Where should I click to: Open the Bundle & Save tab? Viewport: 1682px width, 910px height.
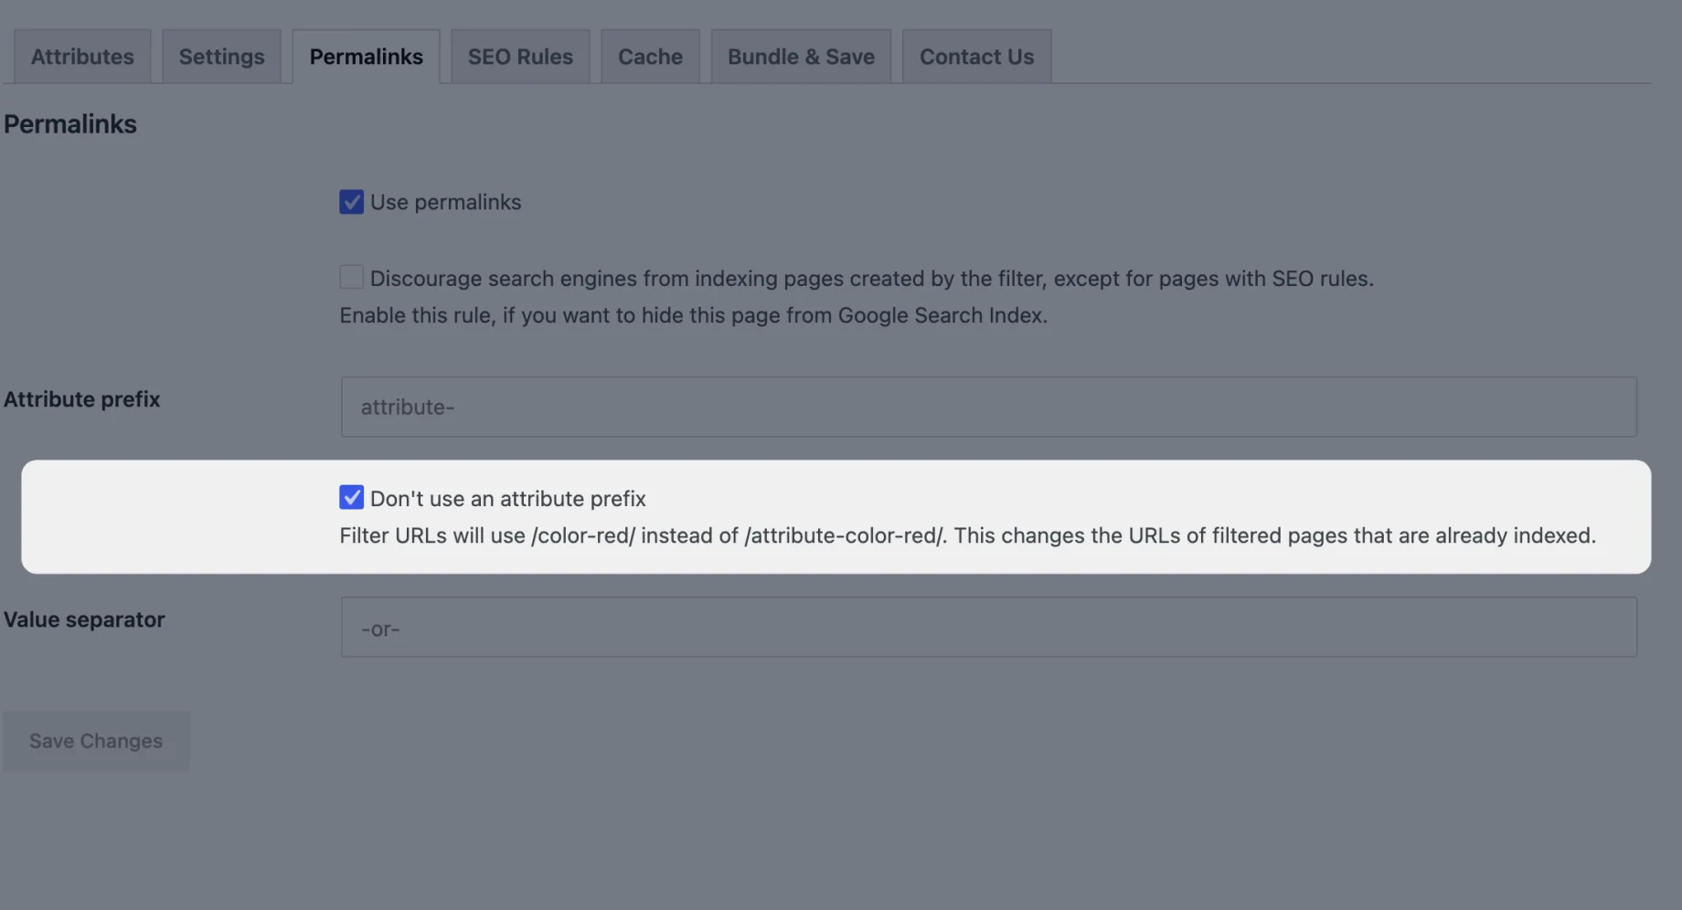[801, 57]
